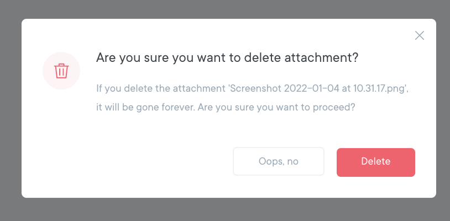Dismiss the delete confirmation using the X

pyautogui.click(x=420, y=35)
